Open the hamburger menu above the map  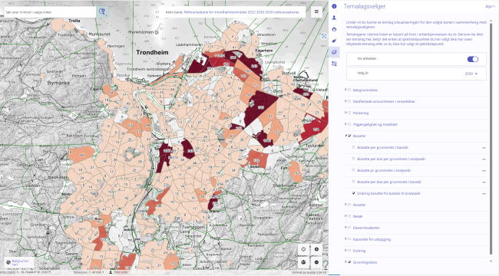pyautogui.click(x=316, y=11)
